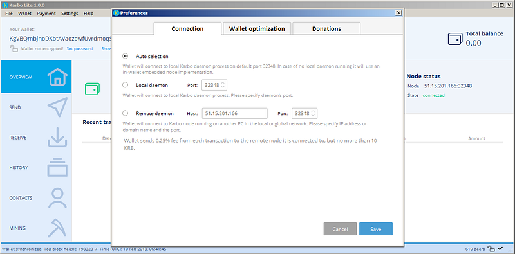Click the status bar lock icon
This screenshot has height=254, width=515.
(x=491, y=249)
